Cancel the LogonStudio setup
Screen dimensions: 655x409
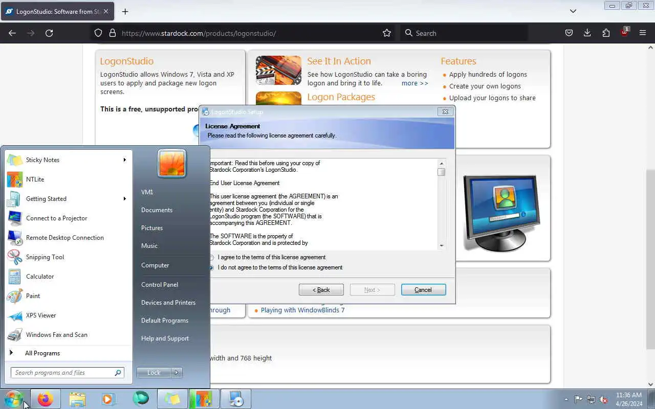[424, 290]
